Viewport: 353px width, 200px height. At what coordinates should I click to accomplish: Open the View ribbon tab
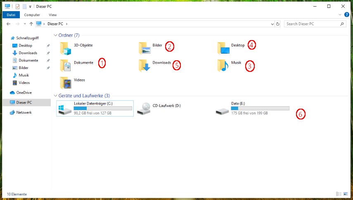pos(53,15)
